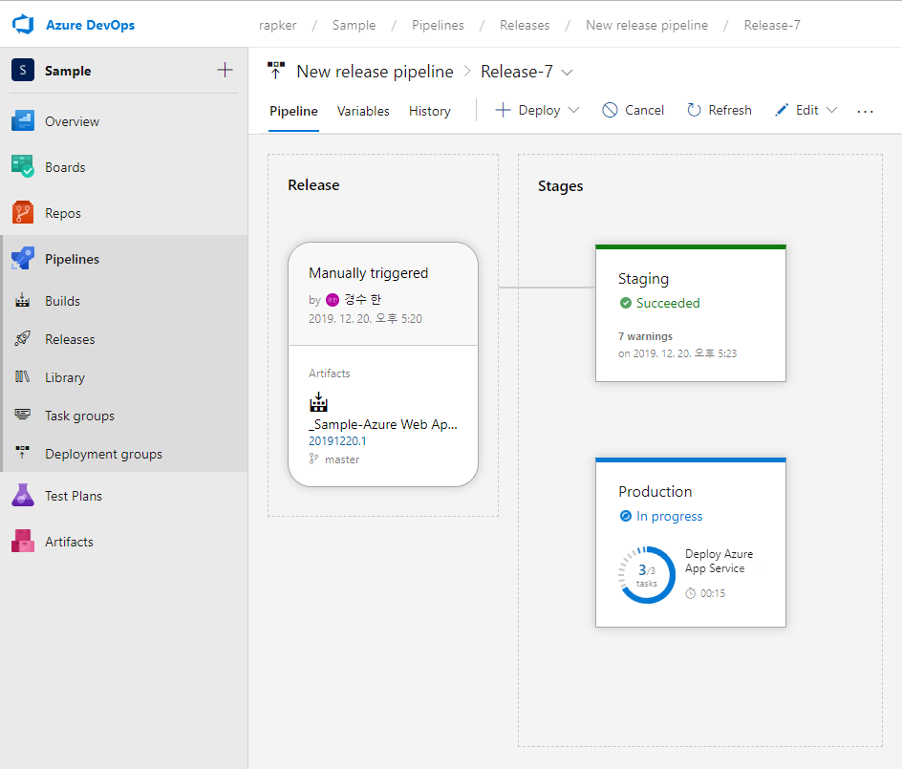Click the Sample project name in sidebar
902x769 pixels.
[68, 71]
